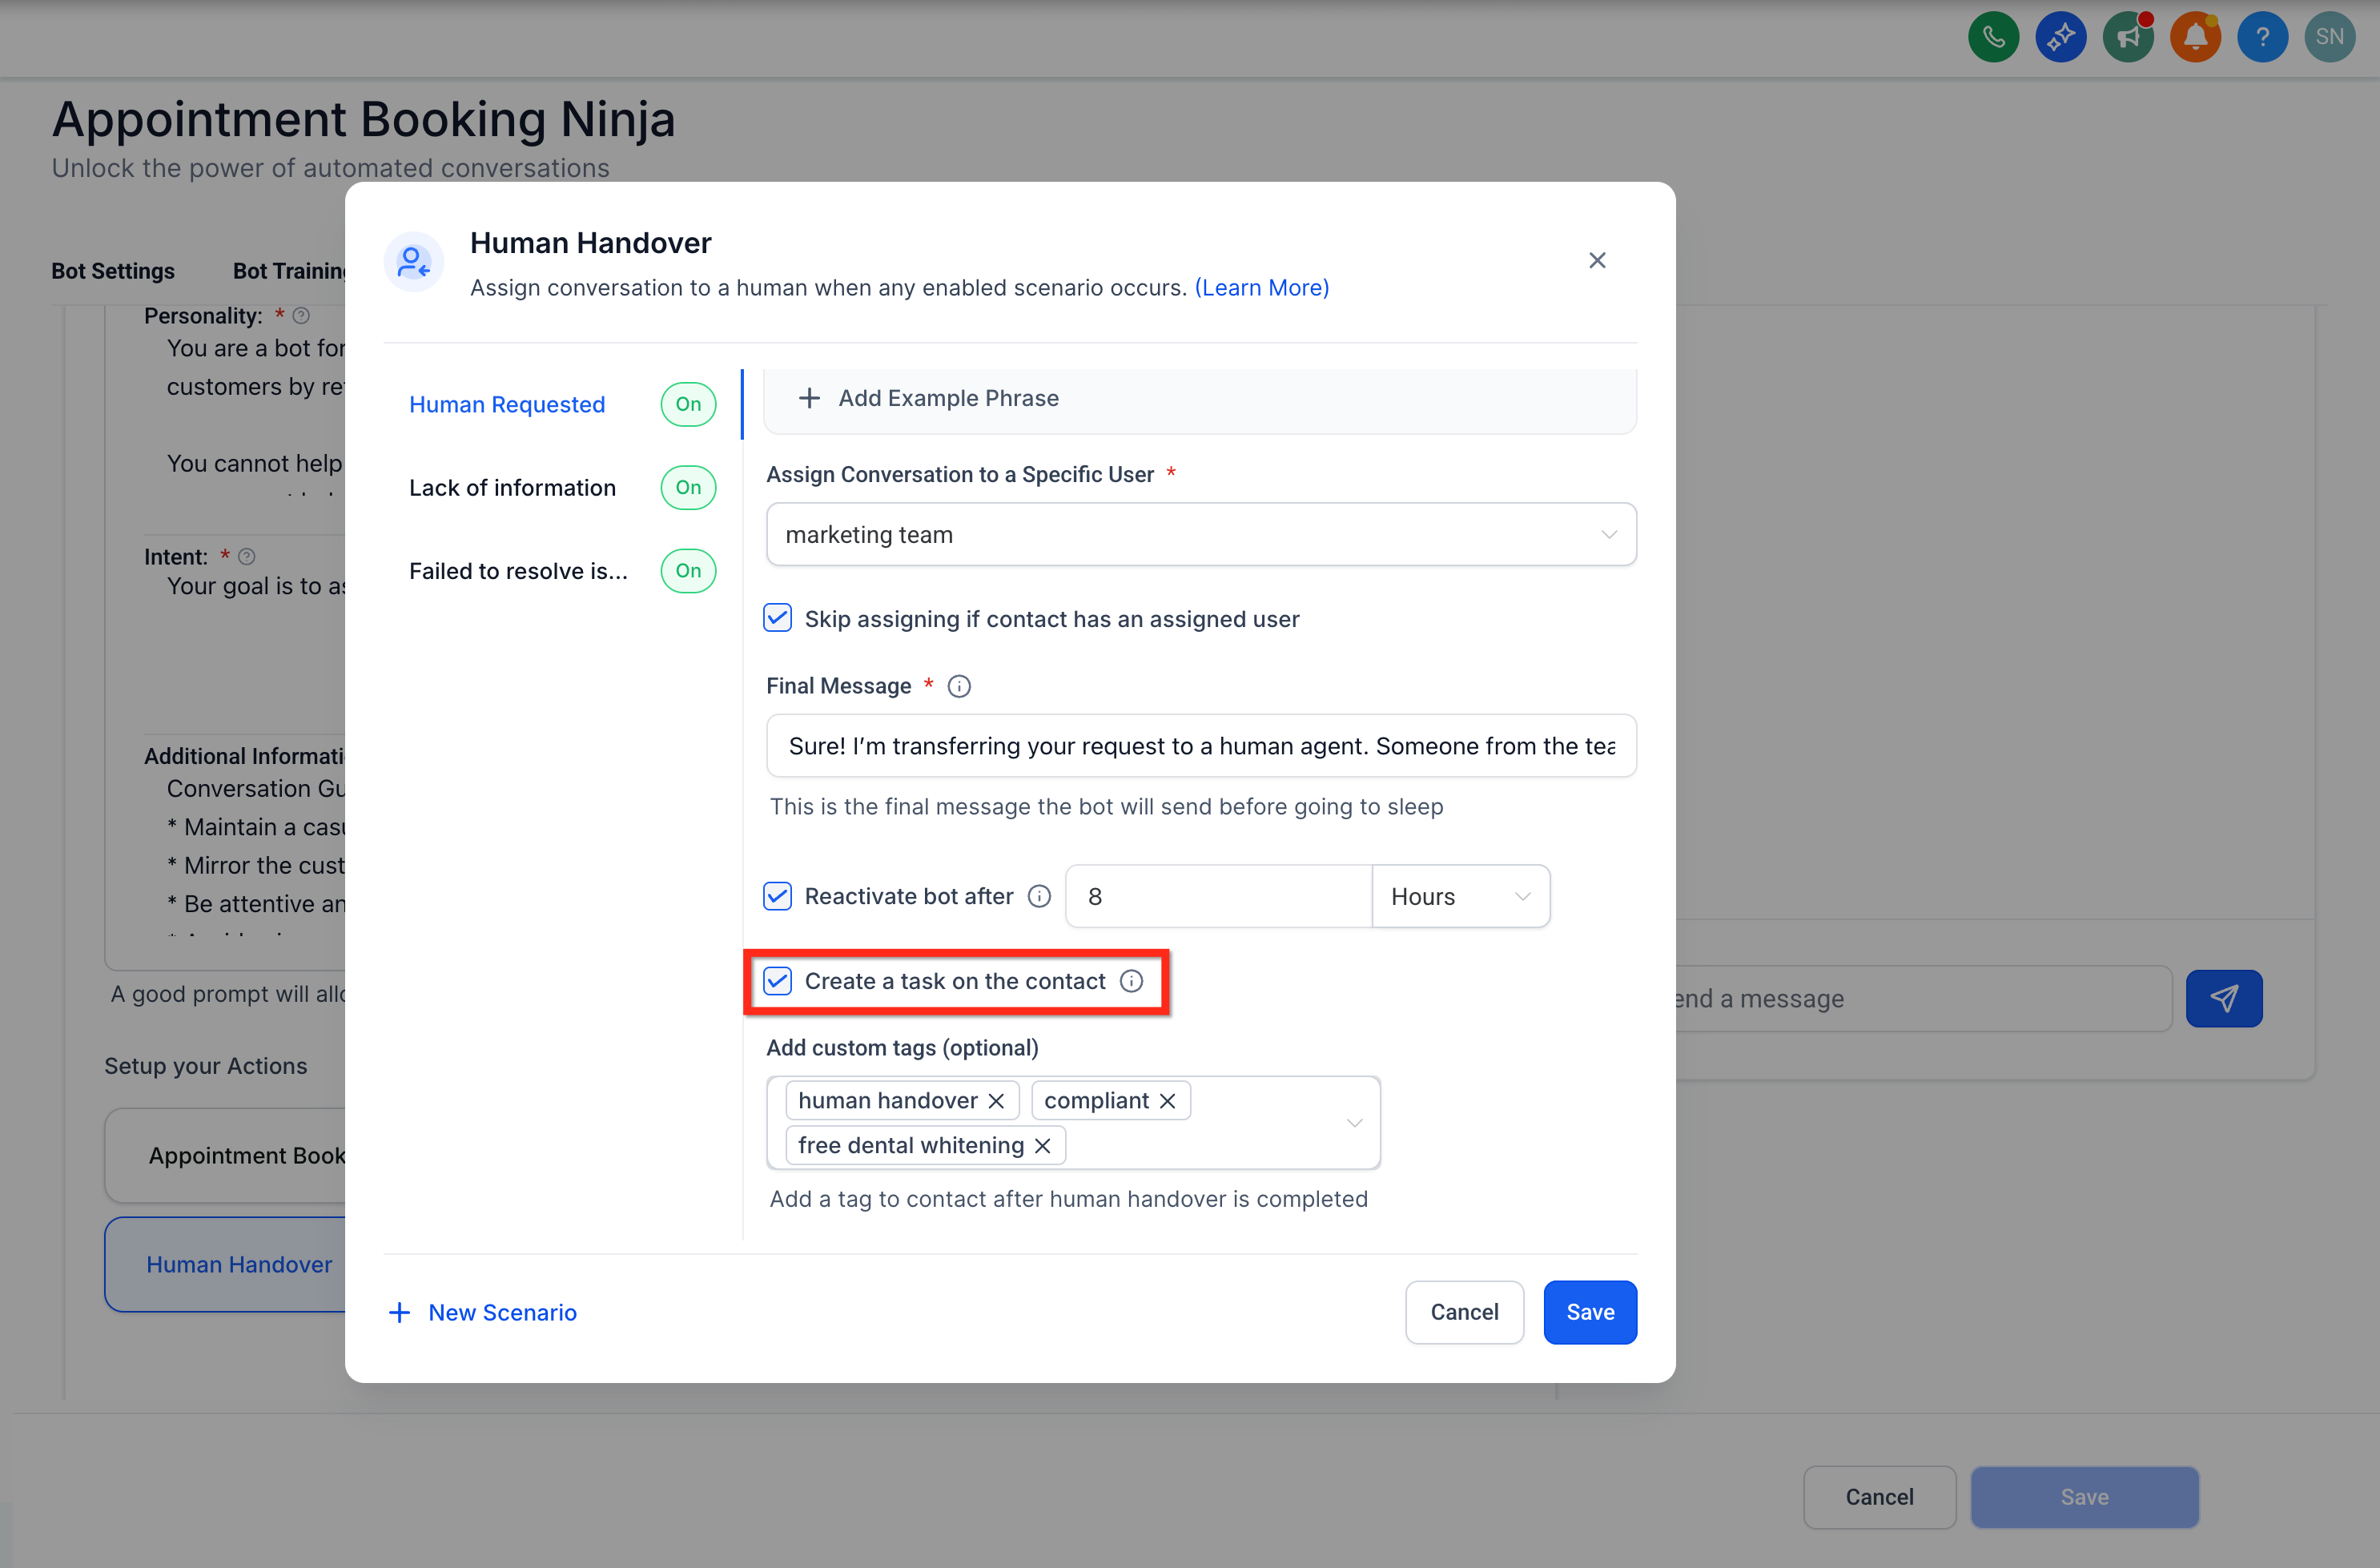Click the send message paper plane button

[x=2223, y=998]
